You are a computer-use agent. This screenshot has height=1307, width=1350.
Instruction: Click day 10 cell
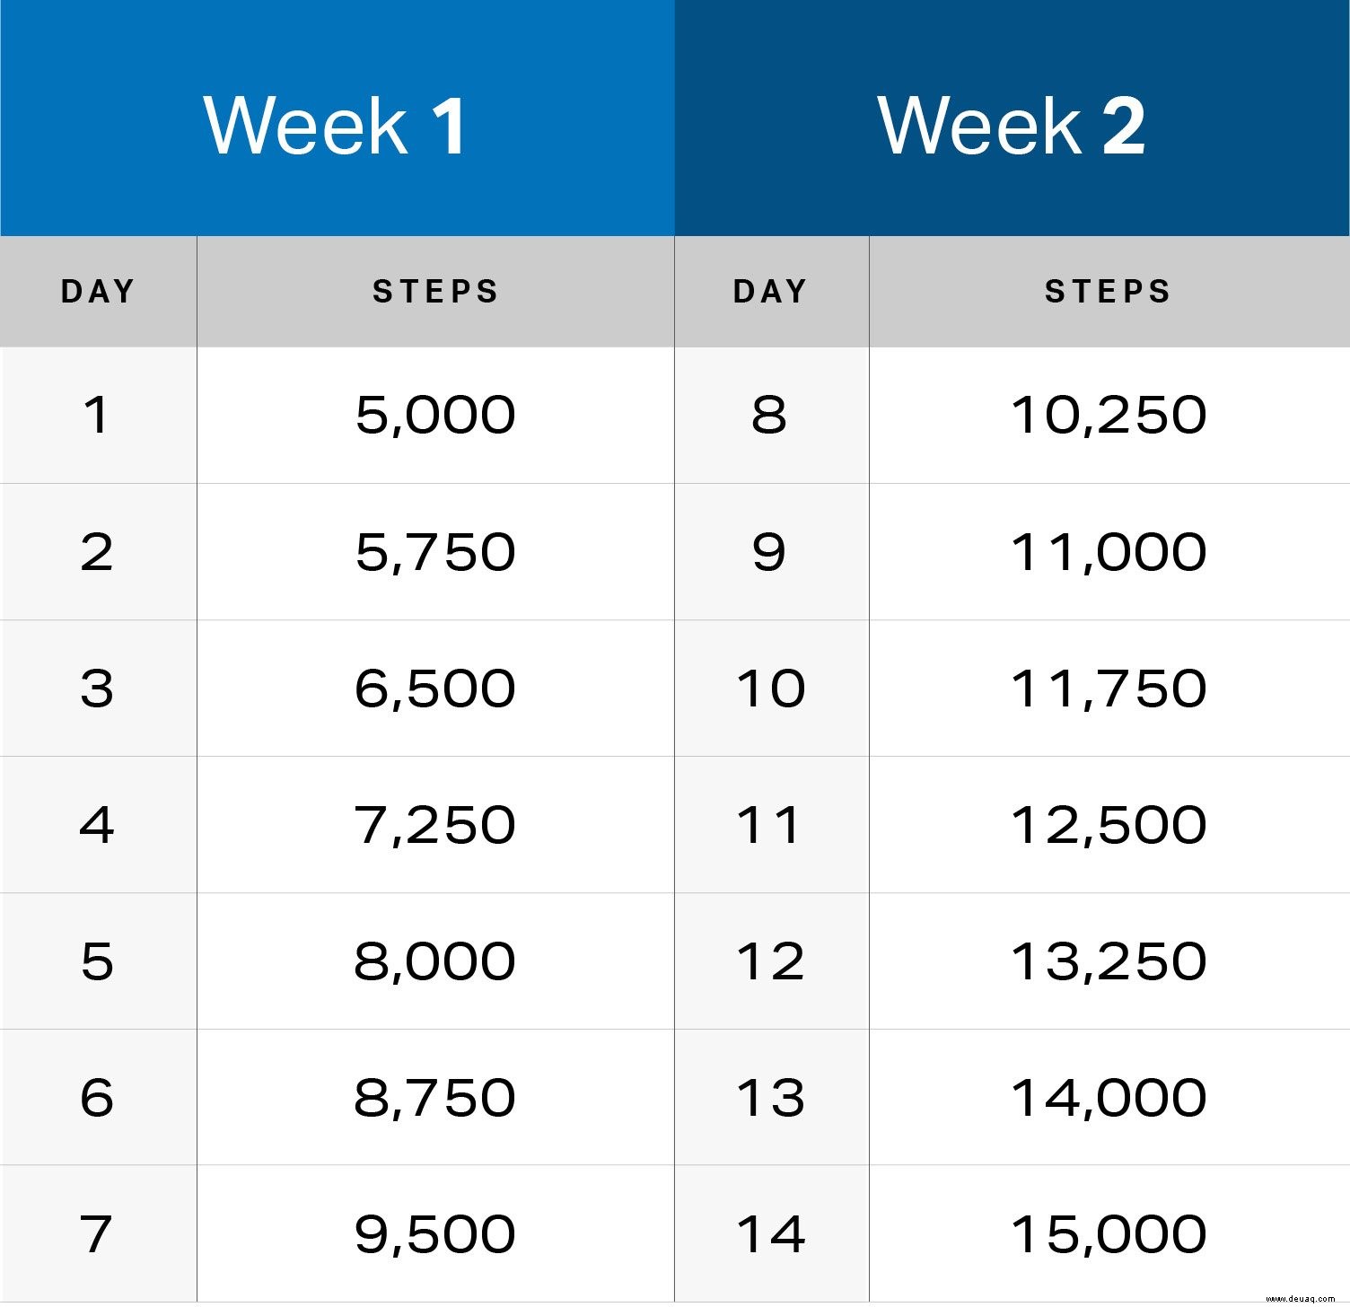coord(771,688)
